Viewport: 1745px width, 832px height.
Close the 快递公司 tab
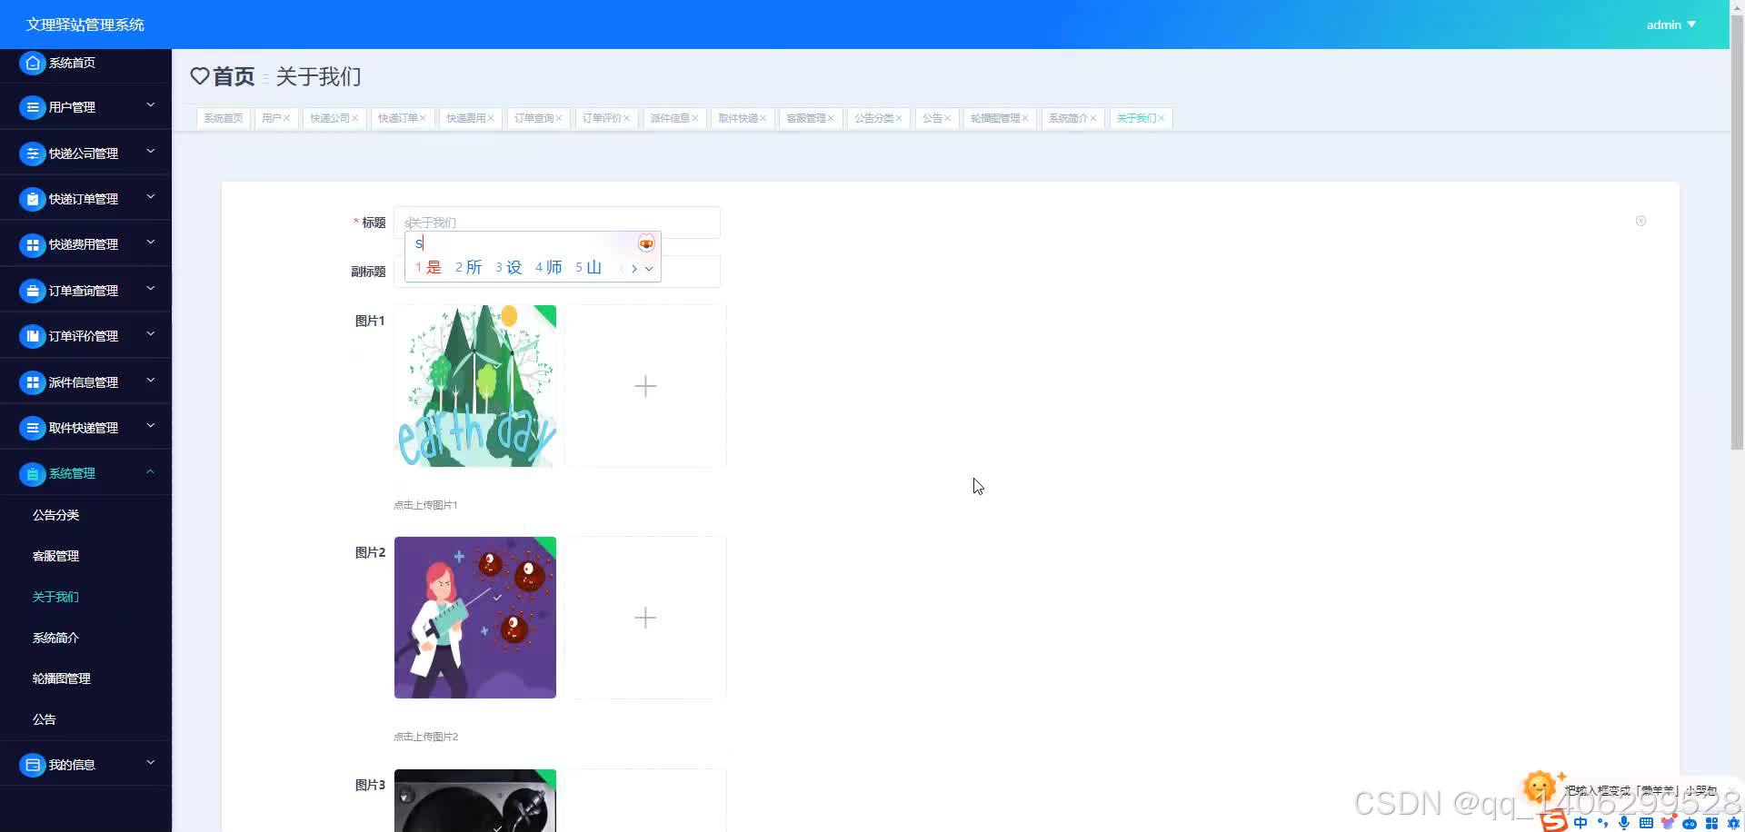354,118
